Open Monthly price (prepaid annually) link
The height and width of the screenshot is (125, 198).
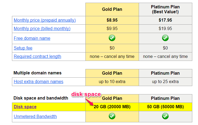tap(45, 20)
